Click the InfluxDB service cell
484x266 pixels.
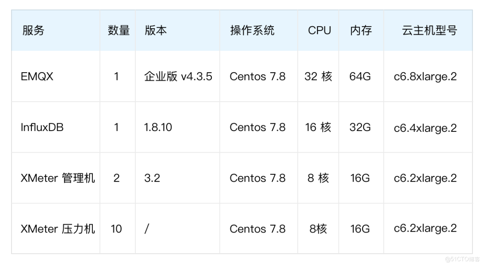[42, 127]
